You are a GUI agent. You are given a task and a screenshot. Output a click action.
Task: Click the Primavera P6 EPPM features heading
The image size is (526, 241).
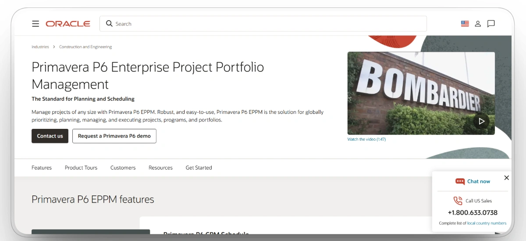(x=93, y=199)
